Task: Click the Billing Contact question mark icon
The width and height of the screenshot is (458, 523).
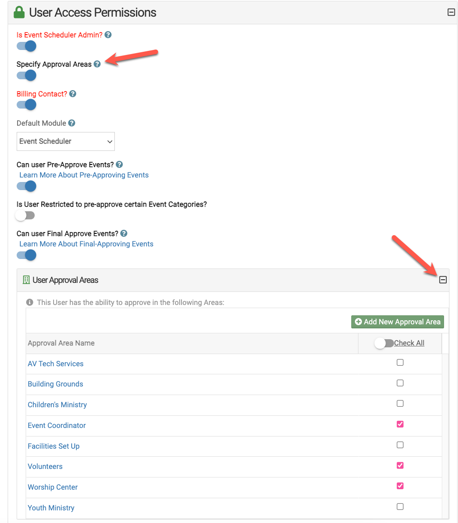Action: tap(73, 94)
